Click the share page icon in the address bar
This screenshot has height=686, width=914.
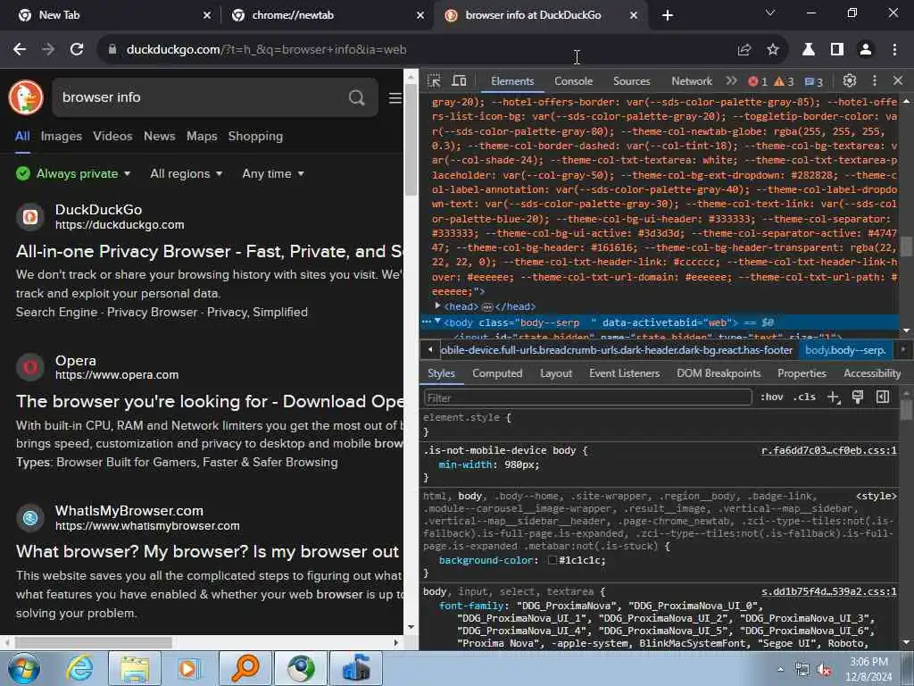pos(744,50)
